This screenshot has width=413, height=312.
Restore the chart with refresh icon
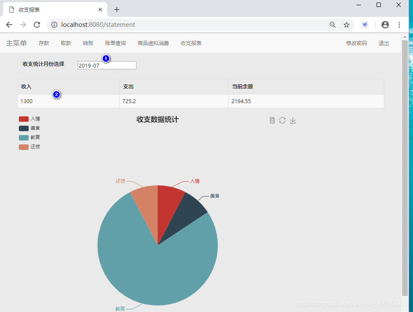282,120
